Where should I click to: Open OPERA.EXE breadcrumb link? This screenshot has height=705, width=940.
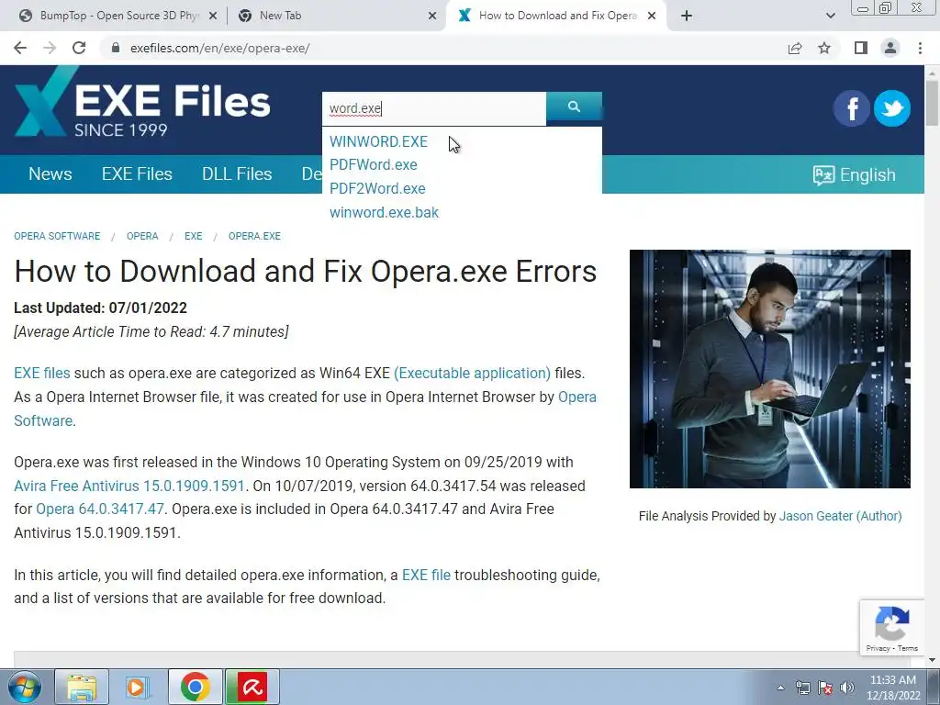[254, 236]
